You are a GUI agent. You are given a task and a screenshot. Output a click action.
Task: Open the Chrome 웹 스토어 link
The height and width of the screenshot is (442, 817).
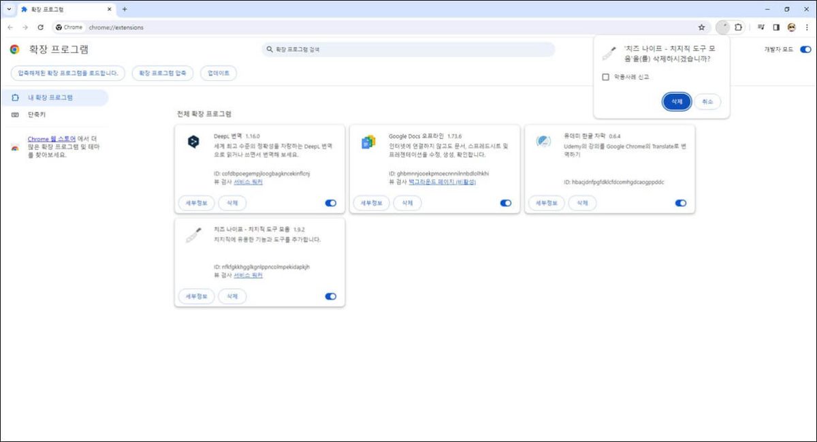[x=52, y=138]
